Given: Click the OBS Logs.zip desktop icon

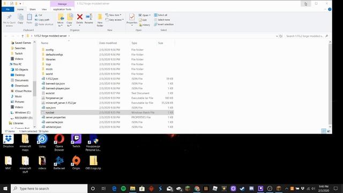Looking at the screenshot, I should [93, 163].
